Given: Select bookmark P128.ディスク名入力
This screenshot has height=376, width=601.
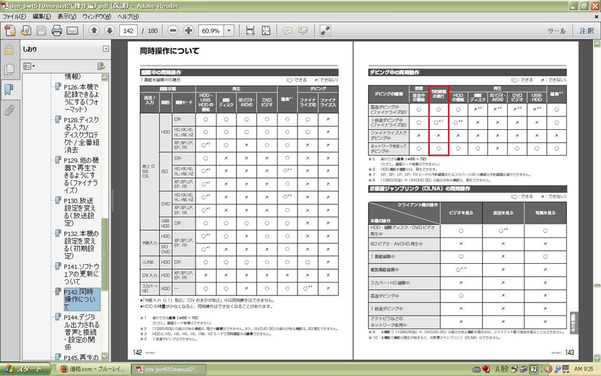Looking at the screenshot, I should coord(82,135).
